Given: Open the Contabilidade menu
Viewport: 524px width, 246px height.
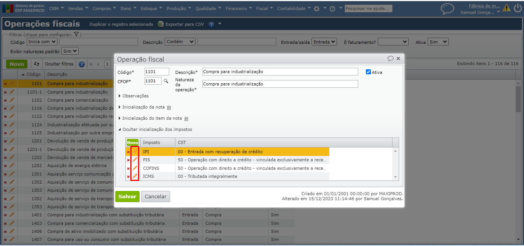Looking at the screenshot, I should pos(294,8).
